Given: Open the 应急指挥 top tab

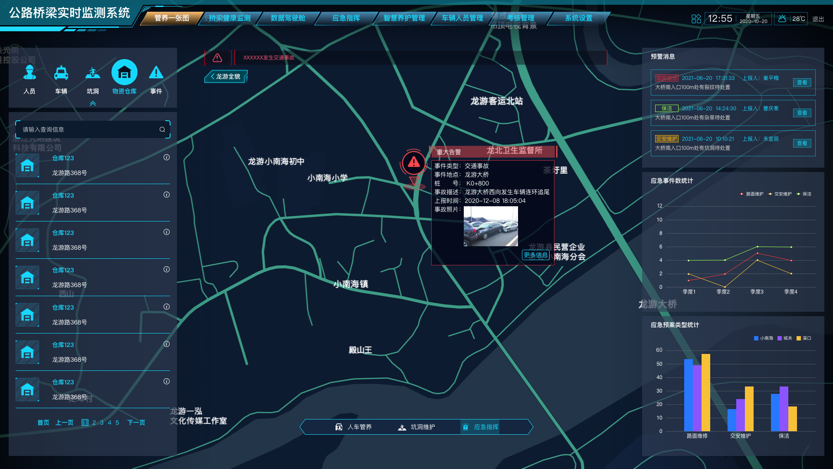Looking at the screenshot, I should tap(346, 18).
